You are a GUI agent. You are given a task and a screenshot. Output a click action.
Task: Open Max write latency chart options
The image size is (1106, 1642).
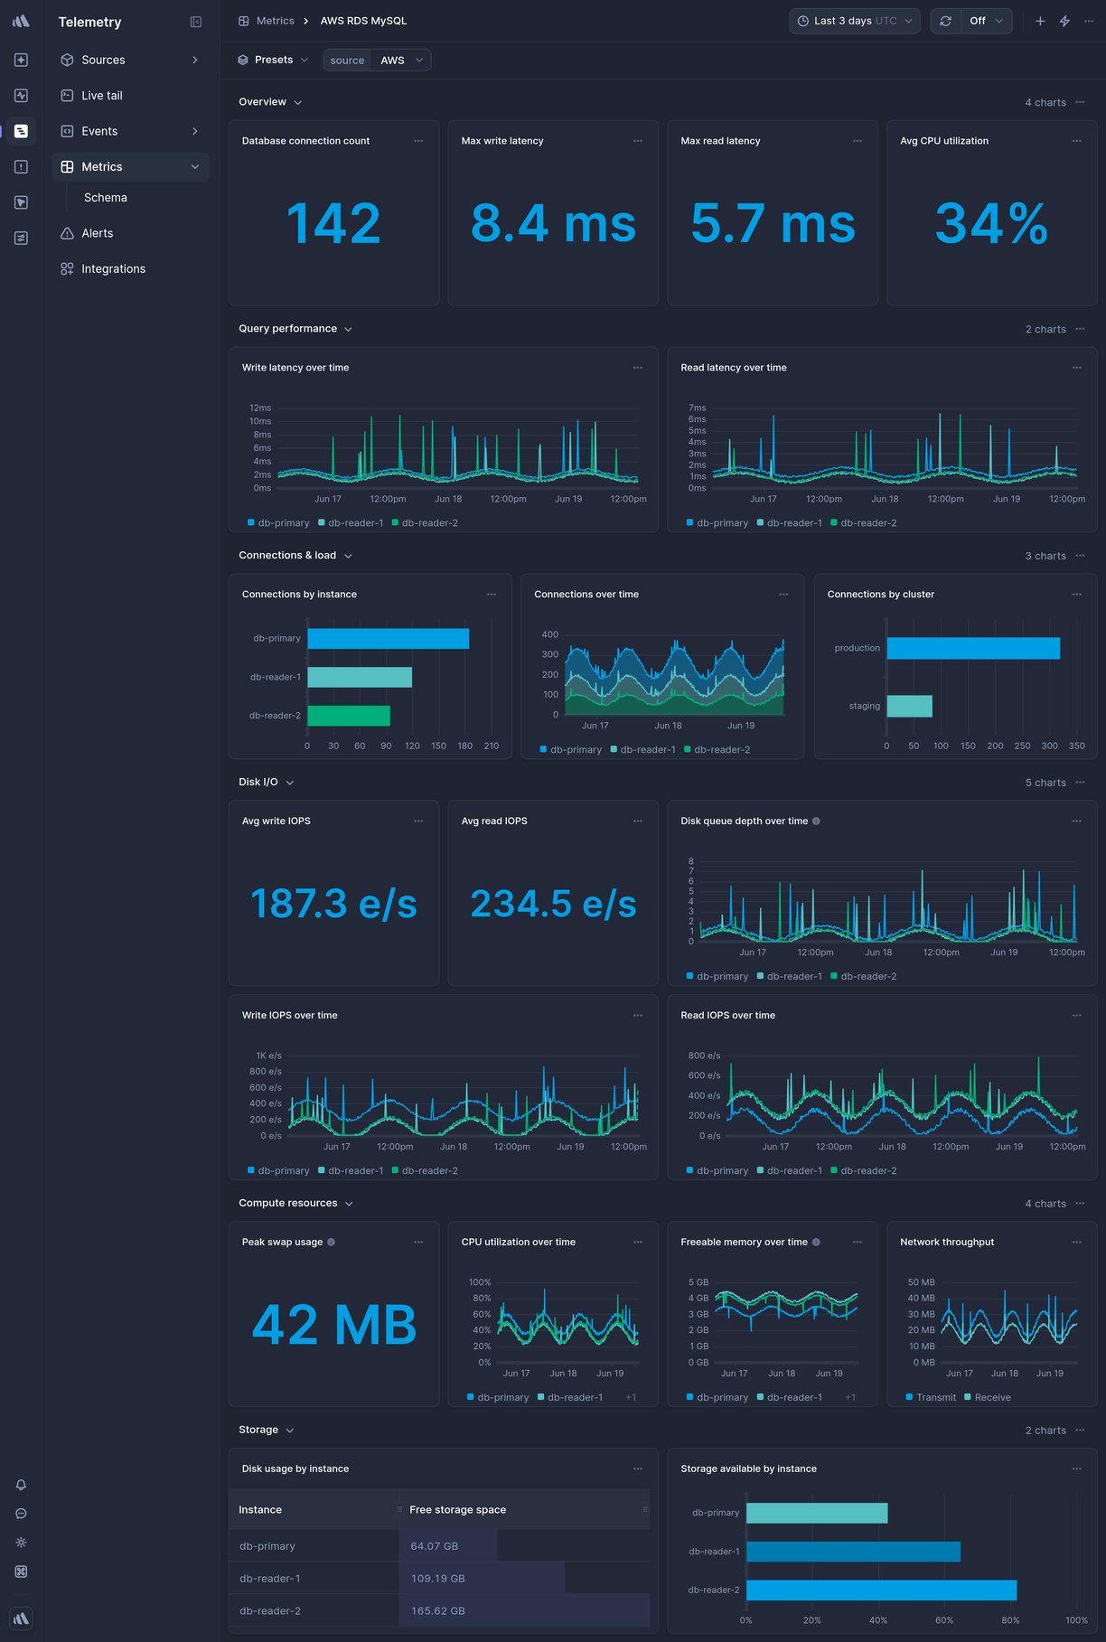(638, 141)
